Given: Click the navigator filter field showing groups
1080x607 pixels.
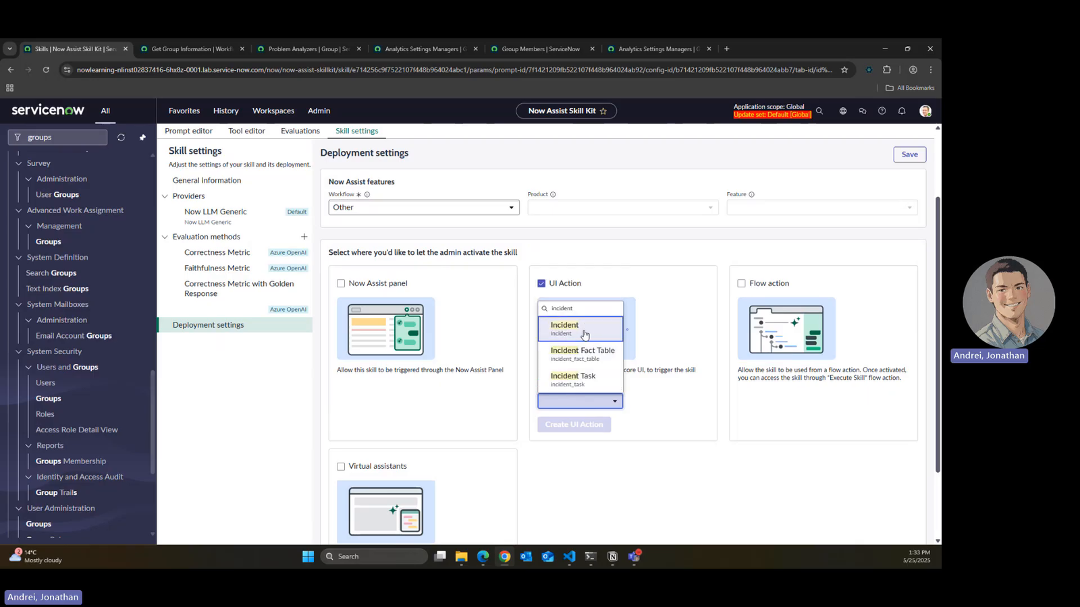Looking at the screenshot, I should tap(58, 138).
